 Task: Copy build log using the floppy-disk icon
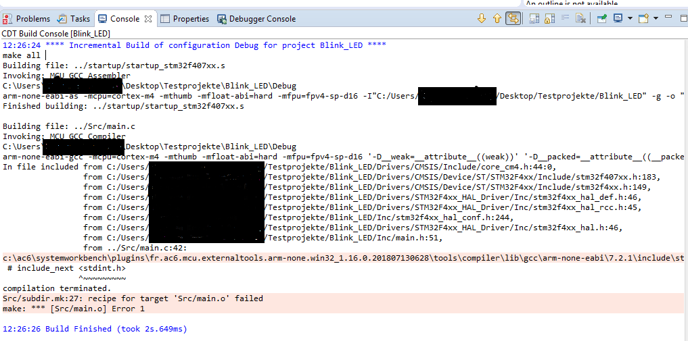(x=534, y=18)
